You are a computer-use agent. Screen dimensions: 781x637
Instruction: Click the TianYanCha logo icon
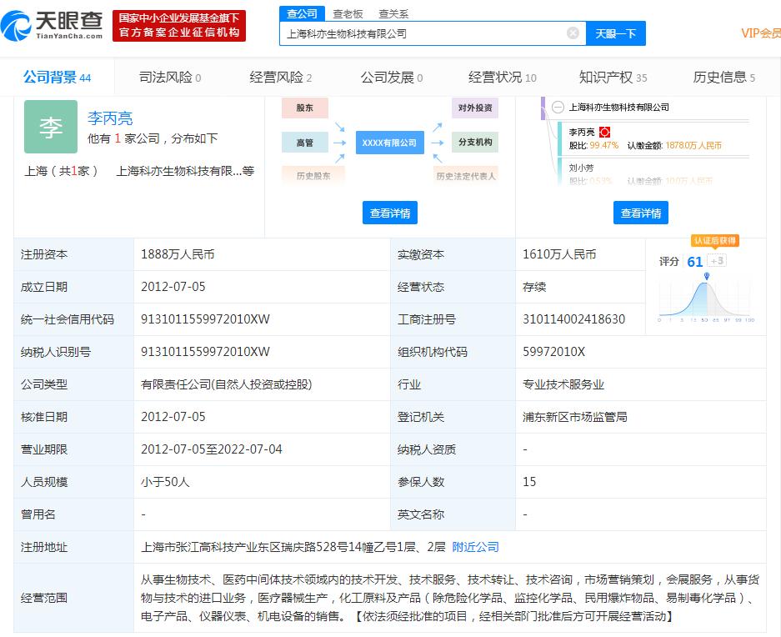coord(16,25)
